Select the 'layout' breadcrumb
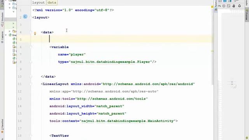This screenshot has width=249, height=140. [x=39, y=3]
